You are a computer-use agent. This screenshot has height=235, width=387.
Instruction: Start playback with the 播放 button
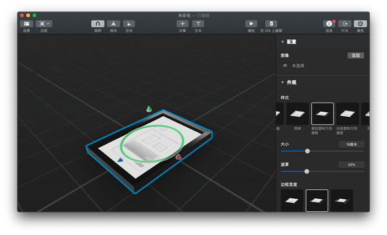[x=252, y=24]
